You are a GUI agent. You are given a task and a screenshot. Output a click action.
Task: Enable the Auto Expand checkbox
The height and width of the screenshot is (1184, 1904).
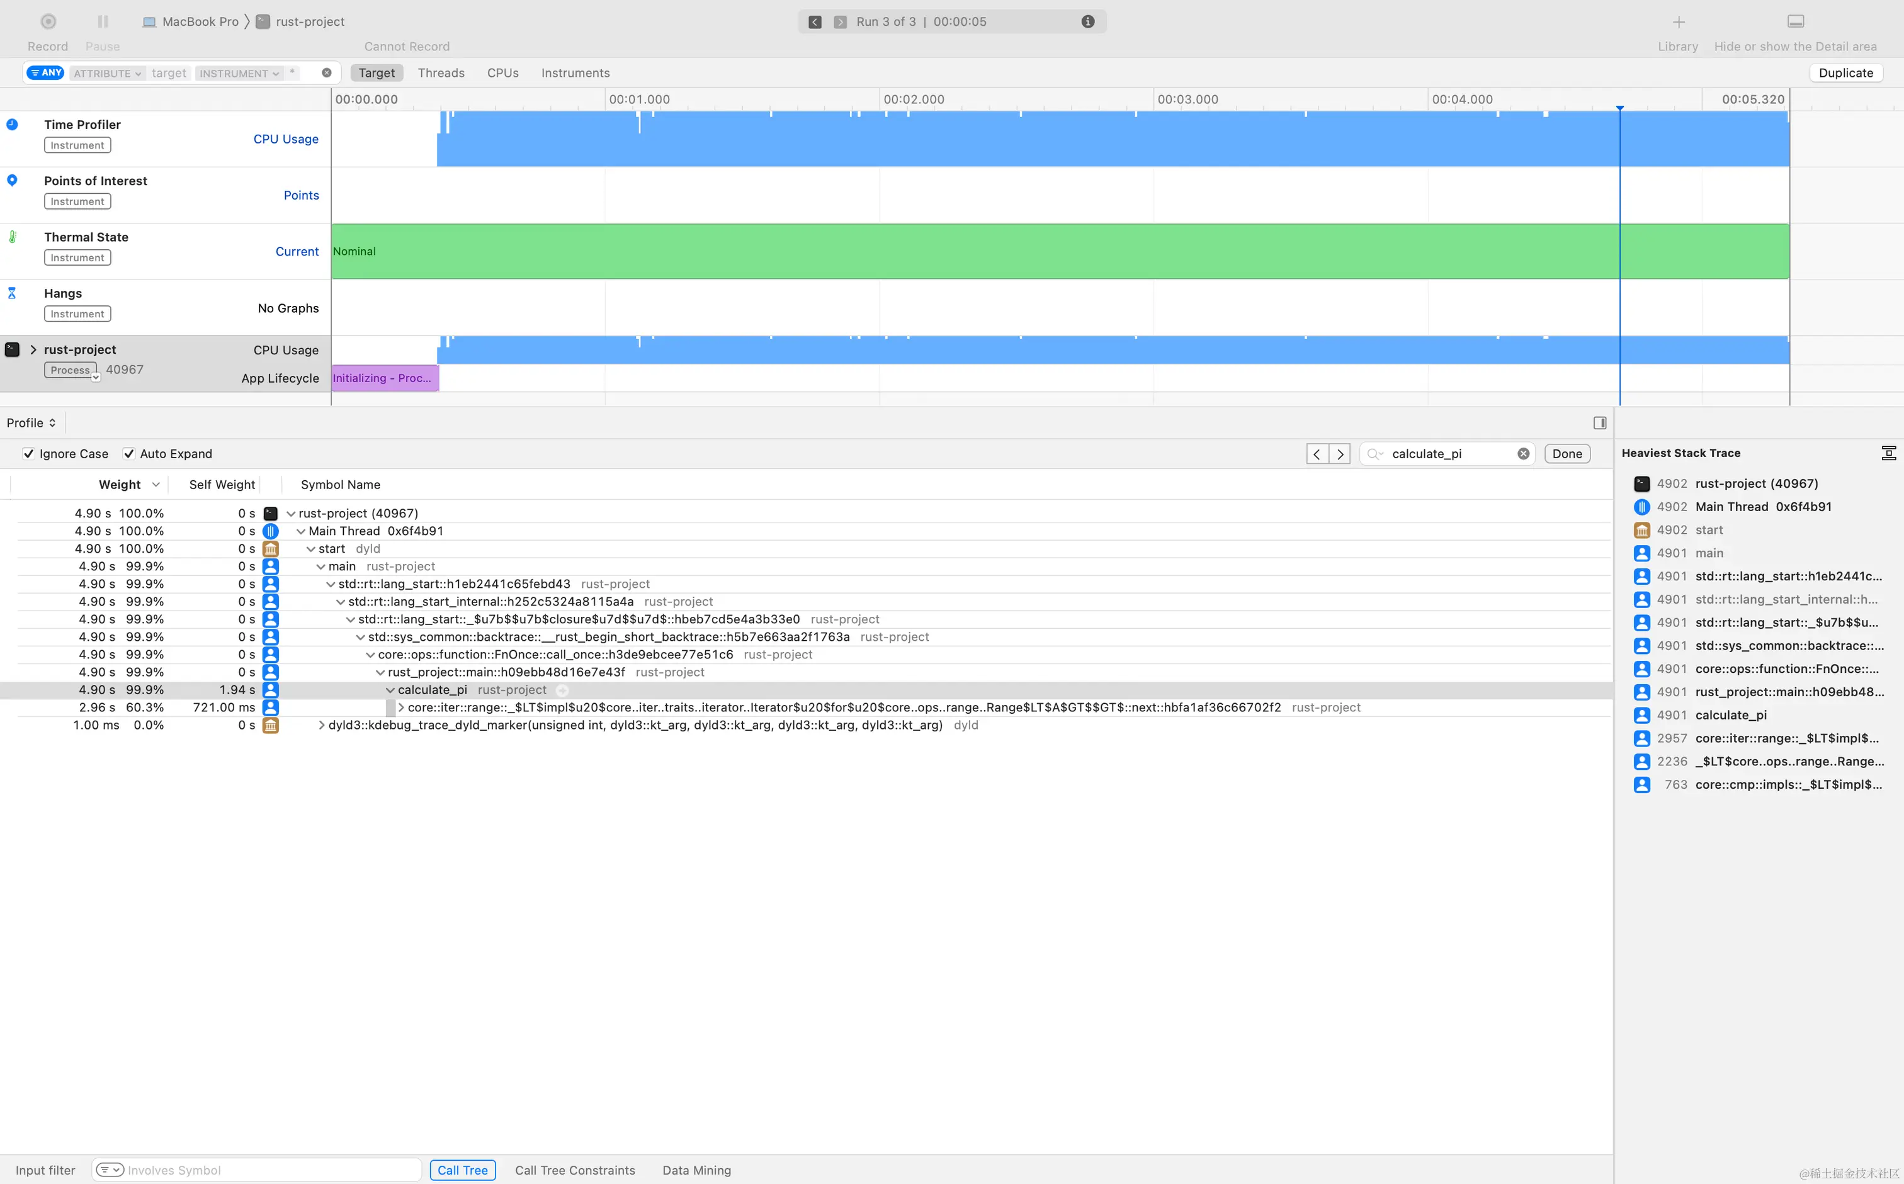click(x=130, y=453)
